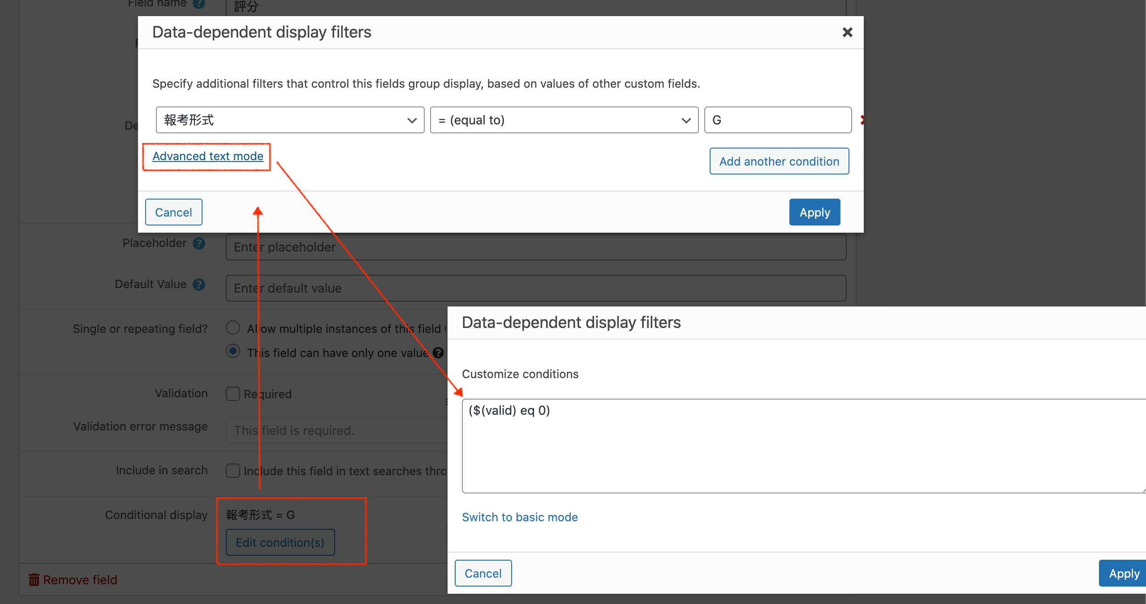Click the 'Conditional display' label
This screenshot has height=604, width=1146.
click(156, 515)
